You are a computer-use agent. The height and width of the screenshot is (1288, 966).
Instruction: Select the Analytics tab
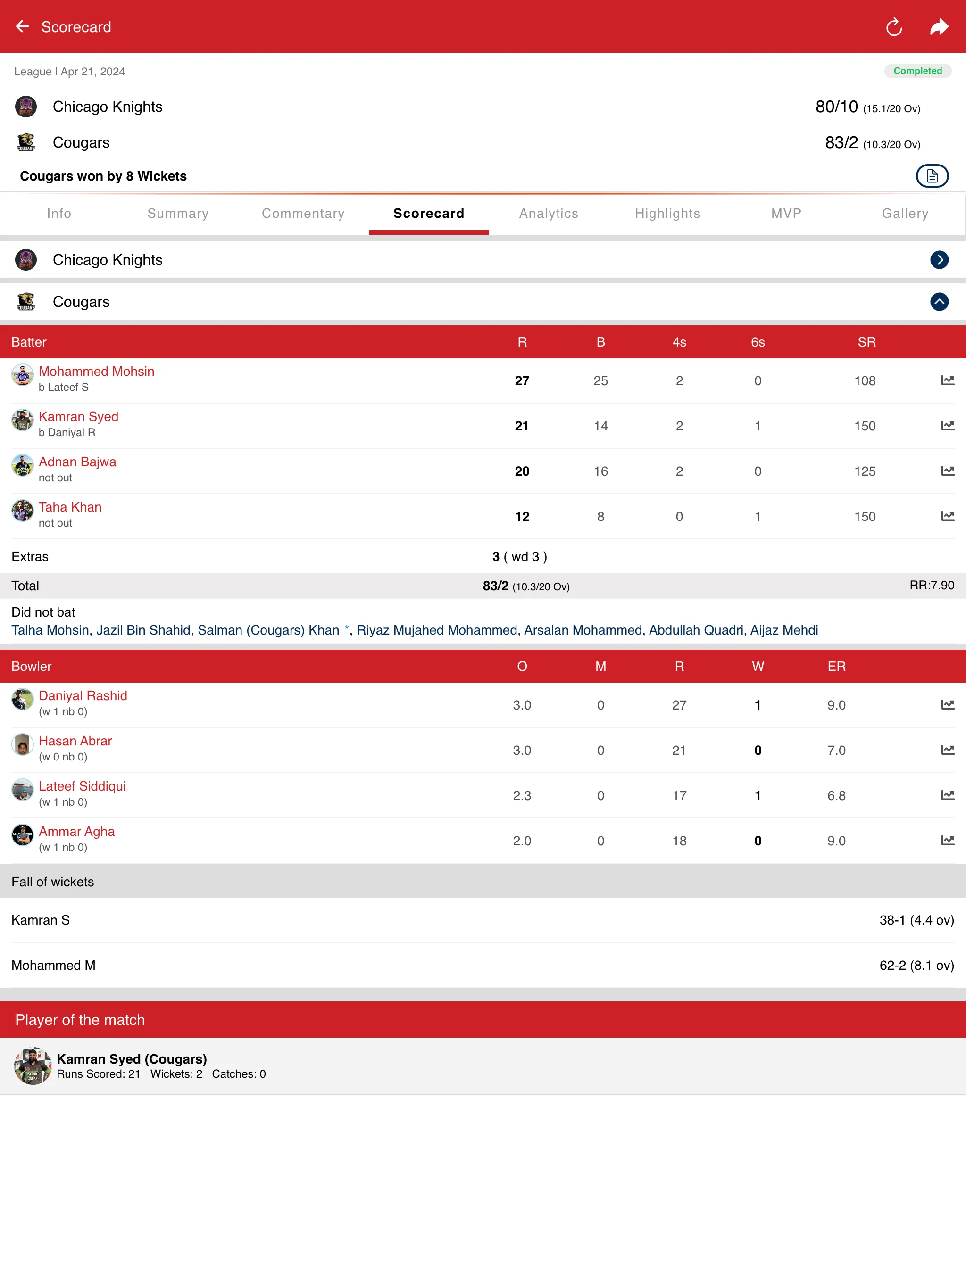coord(549,213)
